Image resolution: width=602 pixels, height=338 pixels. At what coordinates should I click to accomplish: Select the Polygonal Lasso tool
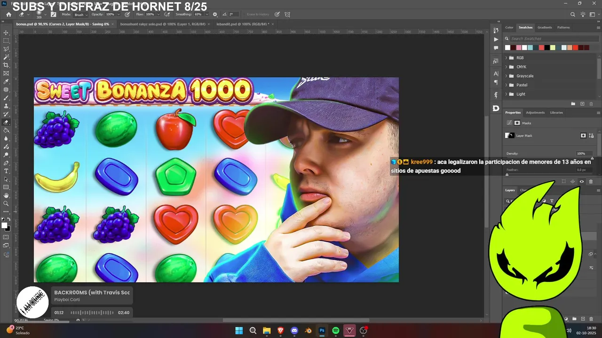click(x=6, y=49)
